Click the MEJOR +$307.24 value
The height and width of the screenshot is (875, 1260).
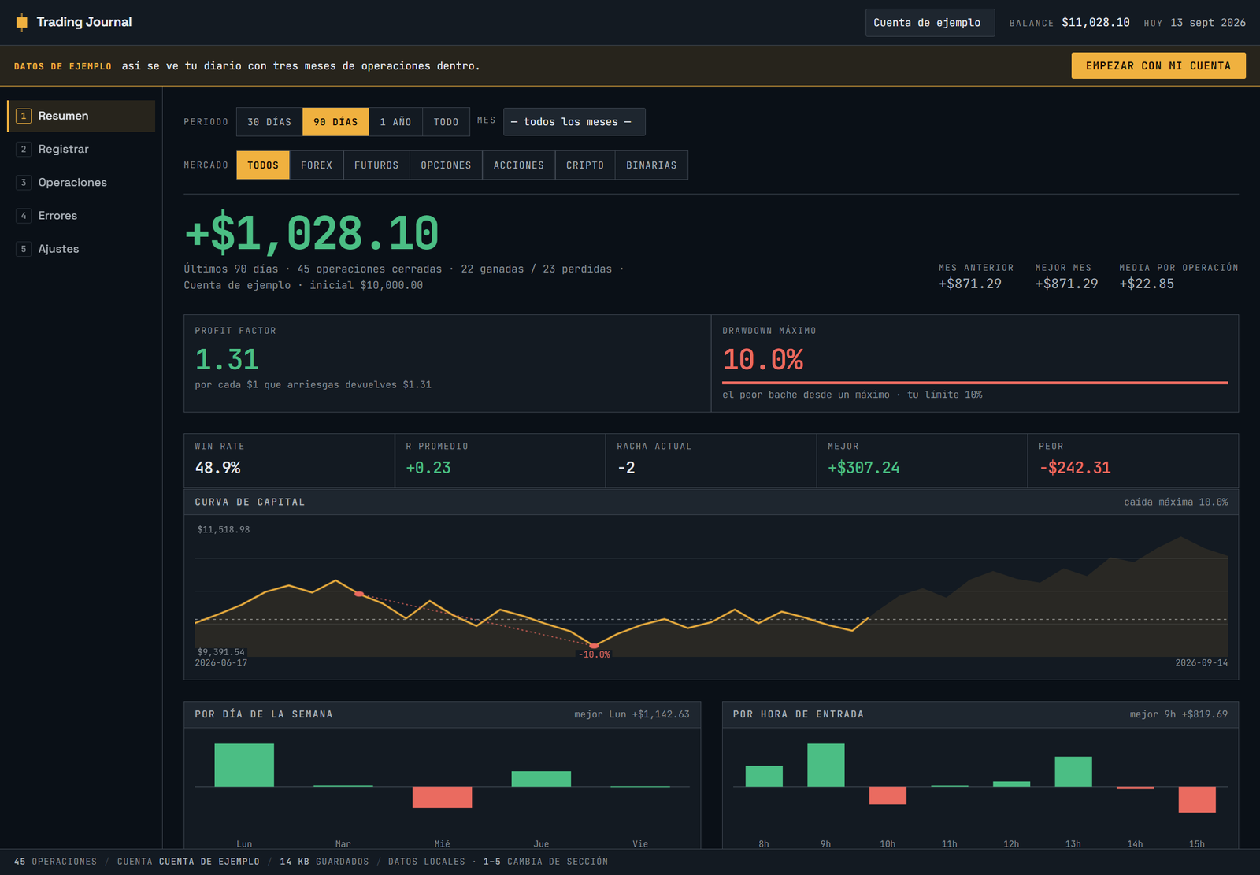(864, 468)
